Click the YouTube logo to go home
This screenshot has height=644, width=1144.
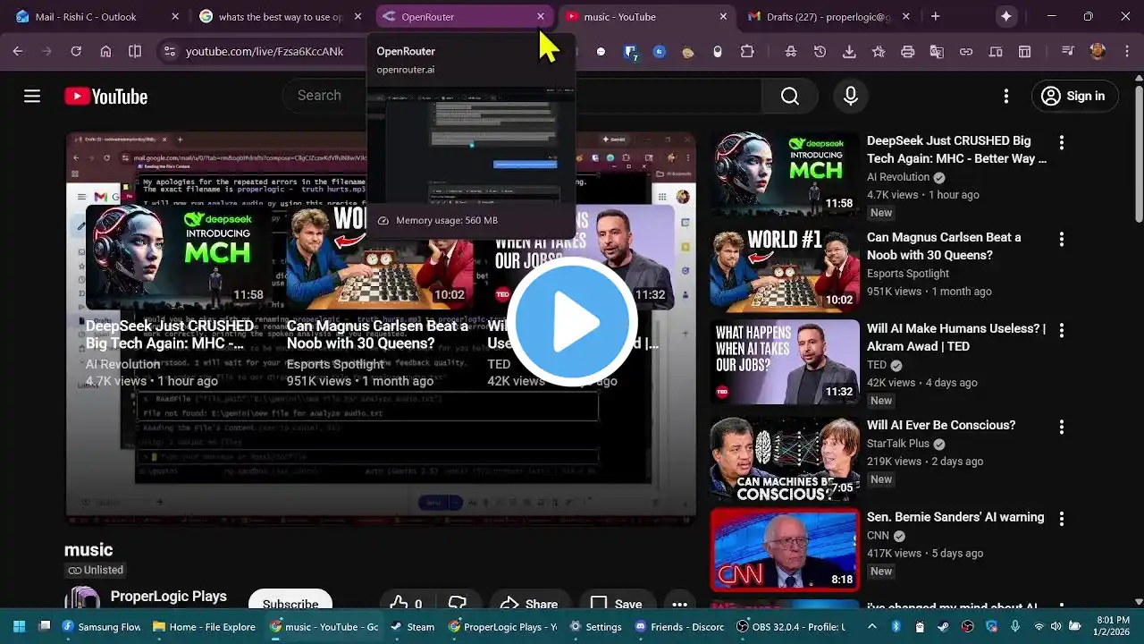pos(105,97)
